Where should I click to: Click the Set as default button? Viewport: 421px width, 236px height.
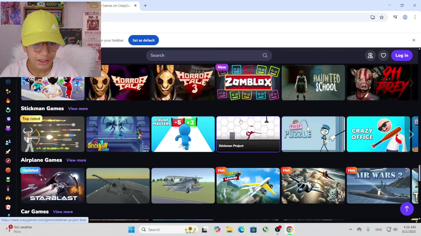coord(143,40)
